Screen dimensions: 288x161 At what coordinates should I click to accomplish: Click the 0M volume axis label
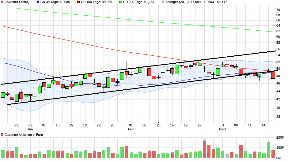pyautogui.click(x=279, y=158)
